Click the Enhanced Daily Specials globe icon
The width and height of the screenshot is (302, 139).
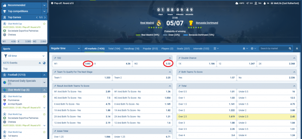click(5, 82)
